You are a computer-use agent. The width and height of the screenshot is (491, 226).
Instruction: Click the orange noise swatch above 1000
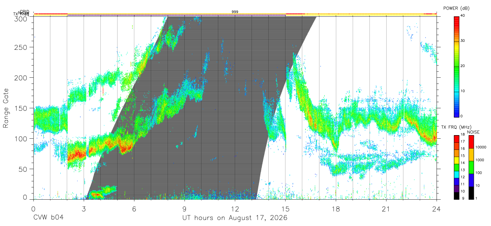tap(471, 155)
